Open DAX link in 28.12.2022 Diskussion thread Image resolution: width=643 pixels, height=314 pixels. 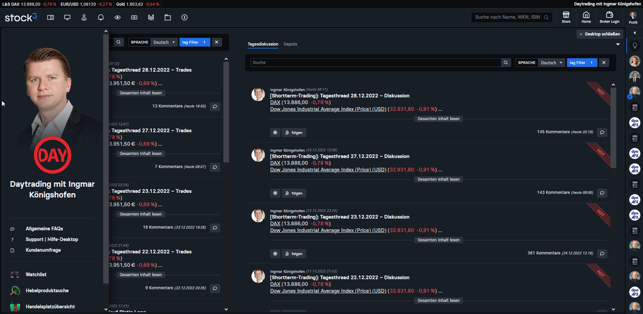point(275,102)
